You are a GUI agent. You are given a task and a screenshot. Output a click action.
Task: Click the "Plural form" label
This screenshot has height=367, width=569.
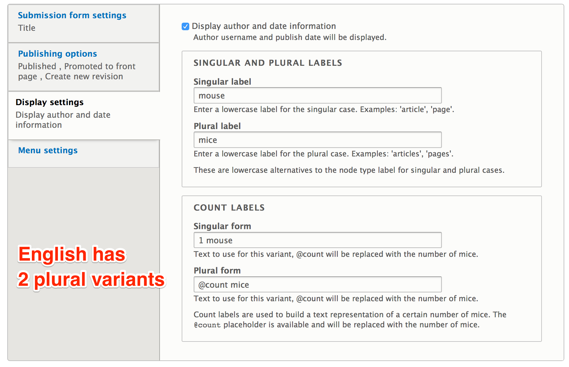(x=217, y=270)
